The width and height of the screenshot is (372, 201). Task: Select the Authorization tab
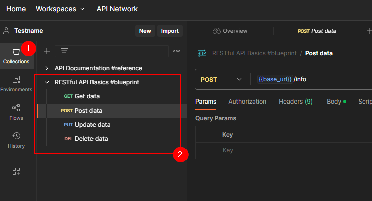247,102
